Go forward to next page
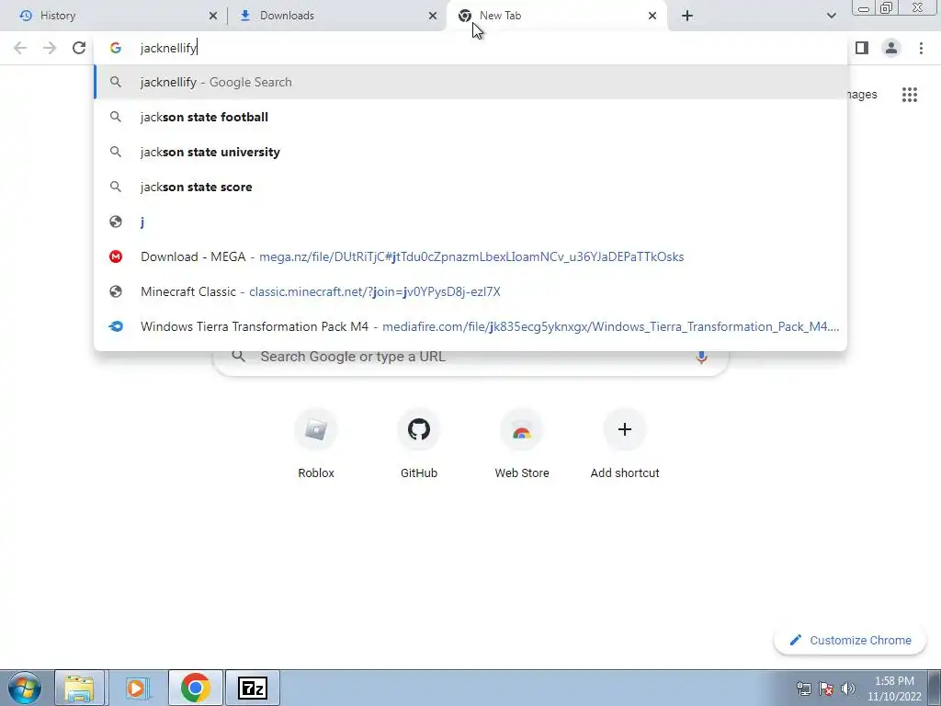This screenshot has height=706, width=941. (x=50, y=48)
